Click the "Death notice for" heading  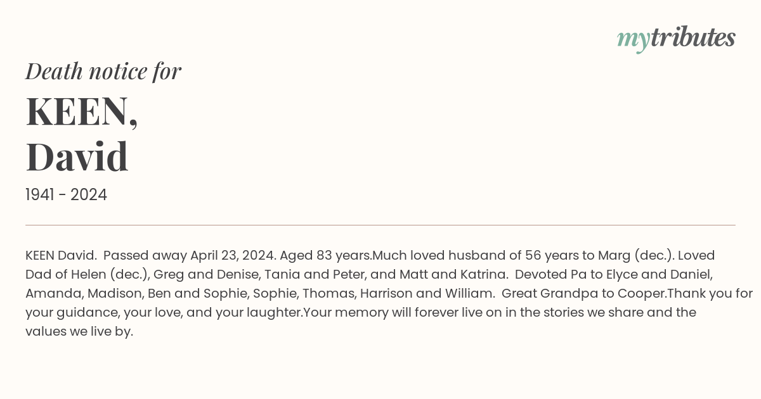click(103, 72)
